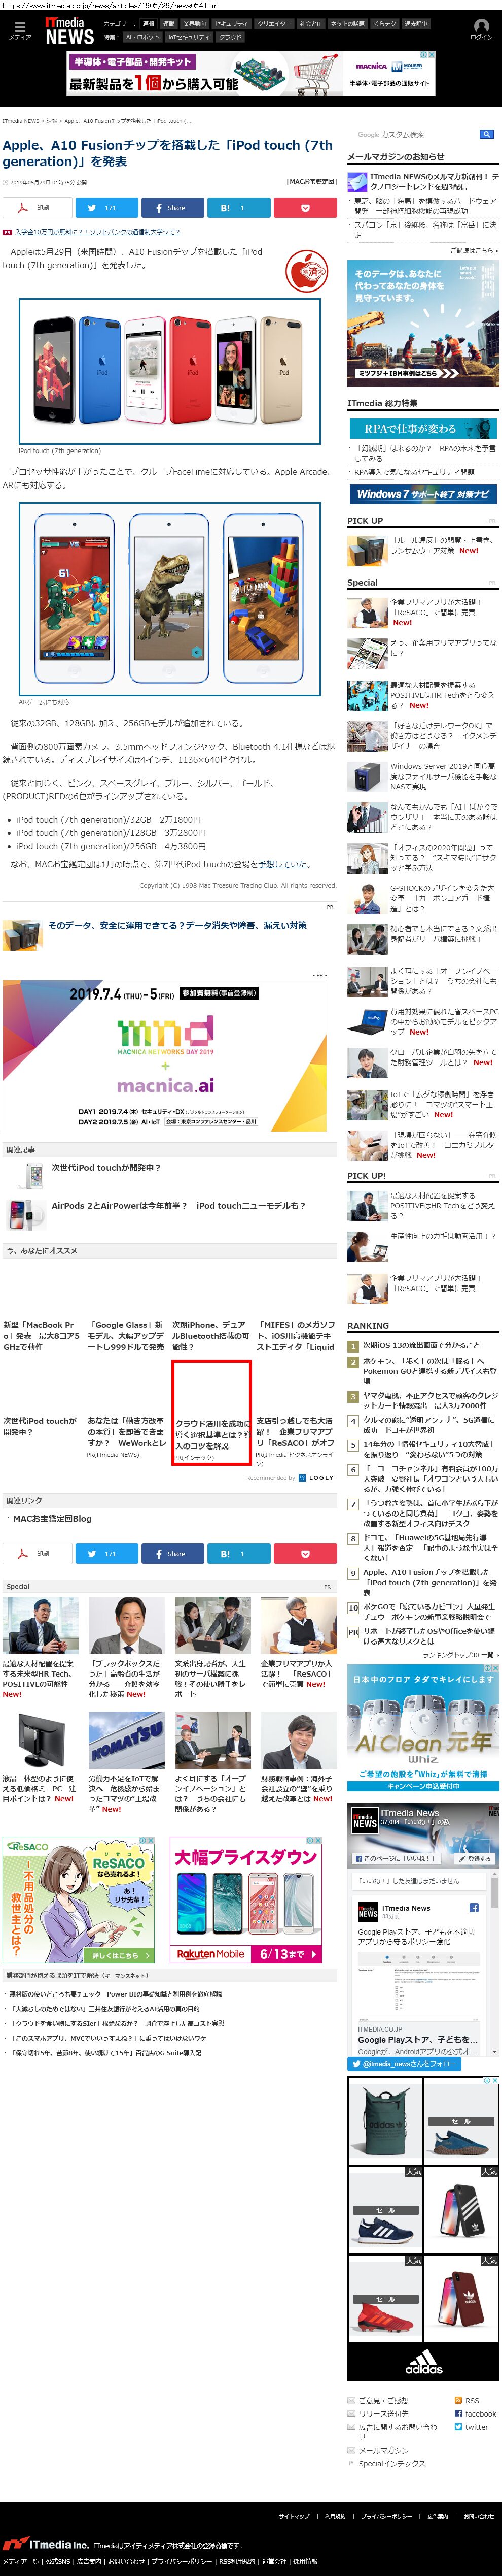Click the Facebook icon on the ITmedia News post
502x2576 pixels.
(474, 1907)
